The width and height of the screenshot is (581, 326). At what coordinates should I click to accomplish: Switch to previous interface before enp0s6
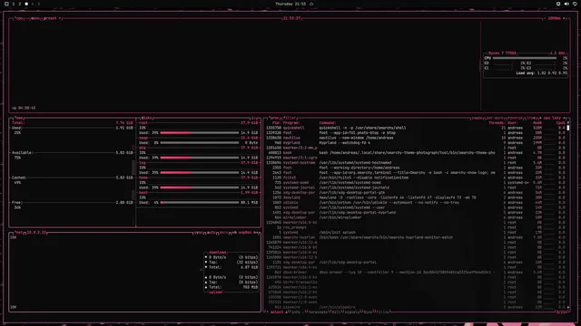[x=234, y=233]
